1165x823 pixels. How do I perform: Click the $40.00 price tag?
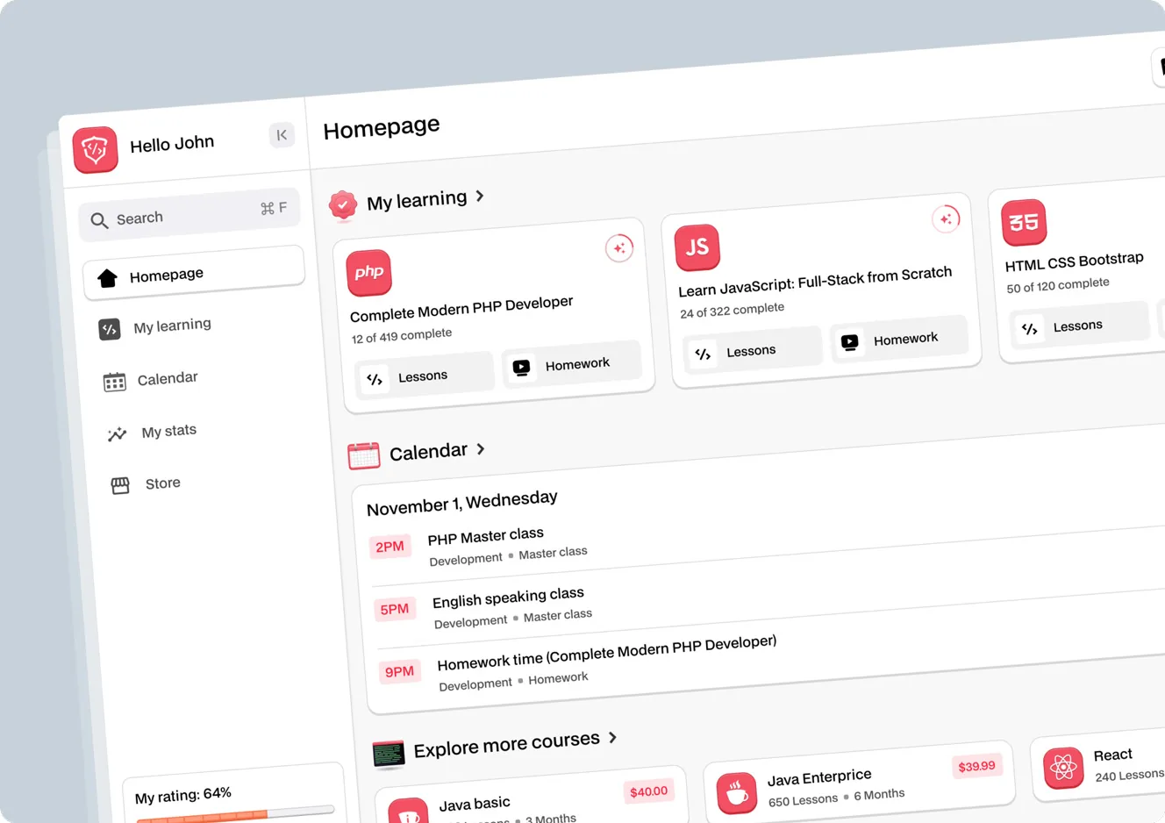click(649, 791)
